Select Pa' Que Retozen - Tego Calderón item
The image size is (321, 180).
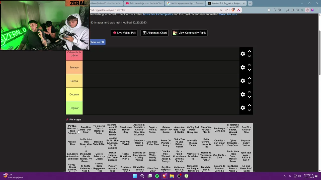point(72,129)
